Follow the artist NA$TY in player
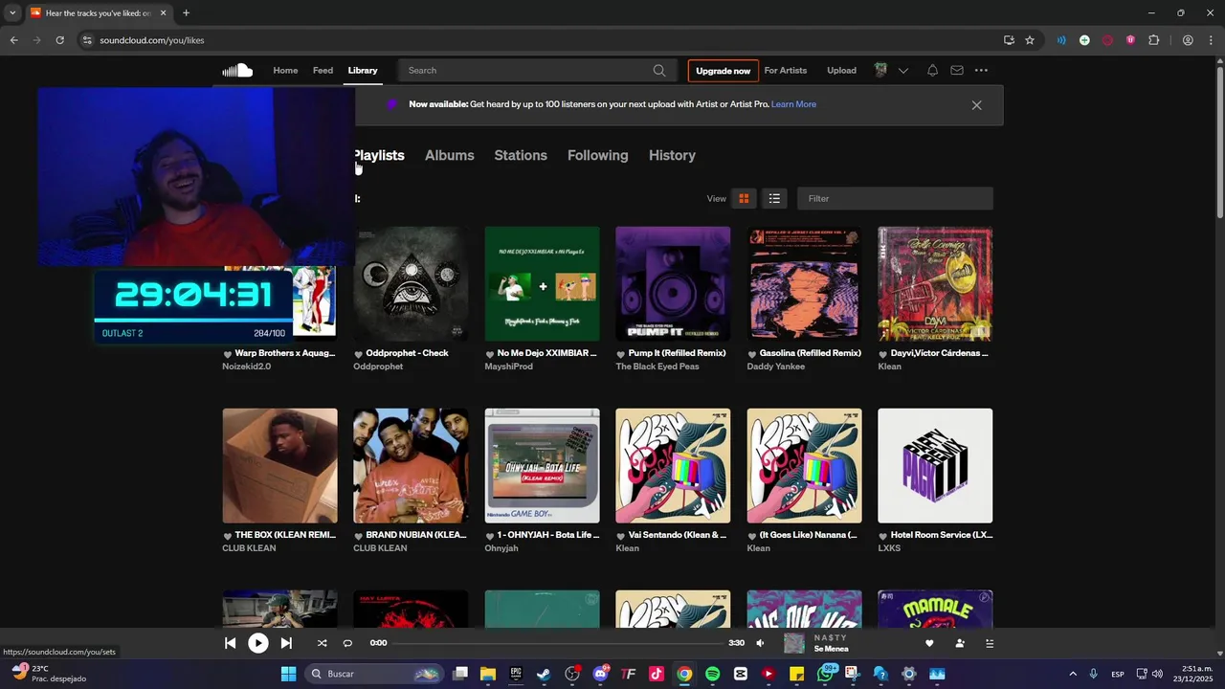The width and height of the screenshot is (1225, 689). click(960, 643)
